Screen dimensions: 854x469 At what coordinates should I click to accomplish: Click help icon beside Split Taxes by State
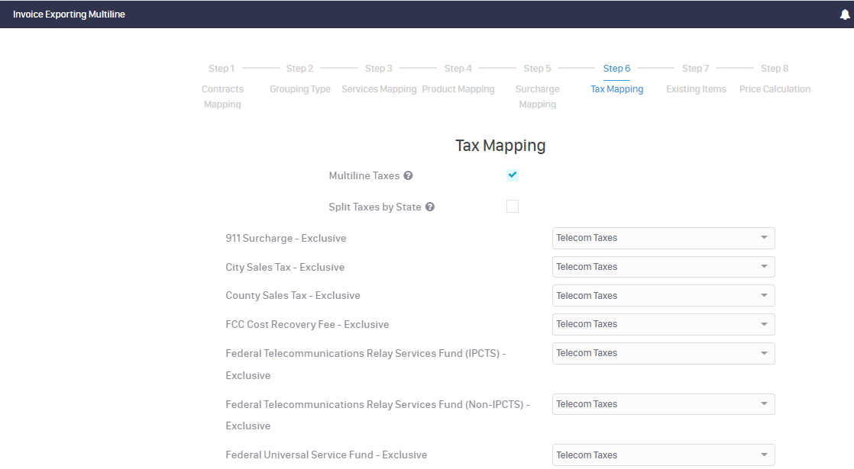click(x=430, y=207)
